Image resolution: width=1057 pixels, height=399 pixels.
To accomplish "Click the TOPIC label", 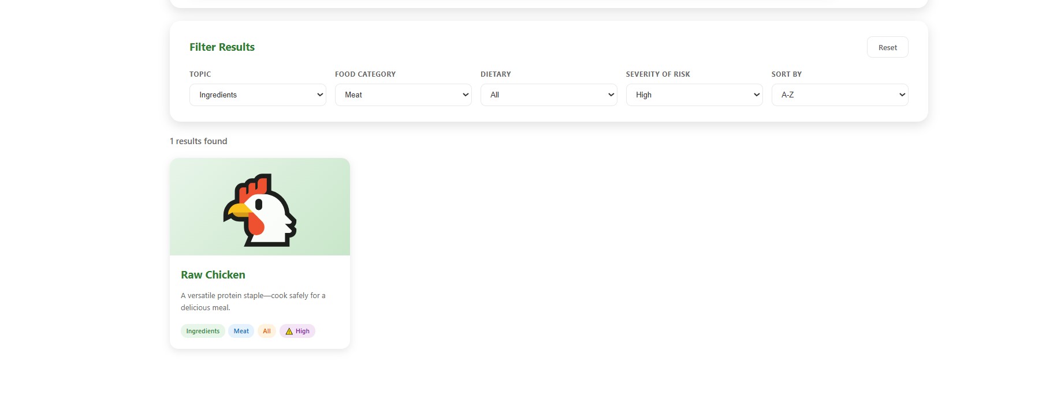I will coord(200,74).
